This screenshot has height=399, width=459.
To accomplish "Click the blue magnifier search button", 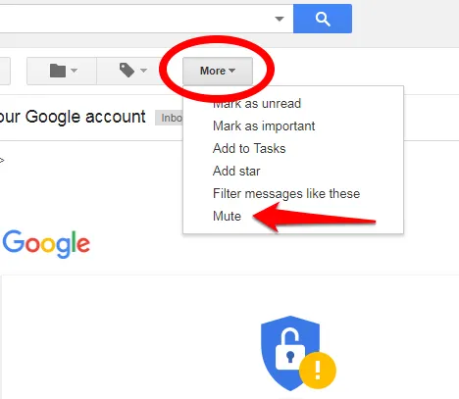I will 323,19.
